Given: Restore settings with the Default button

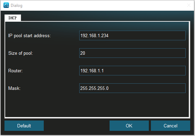Looking at the screenshot, I should (24, 126).
